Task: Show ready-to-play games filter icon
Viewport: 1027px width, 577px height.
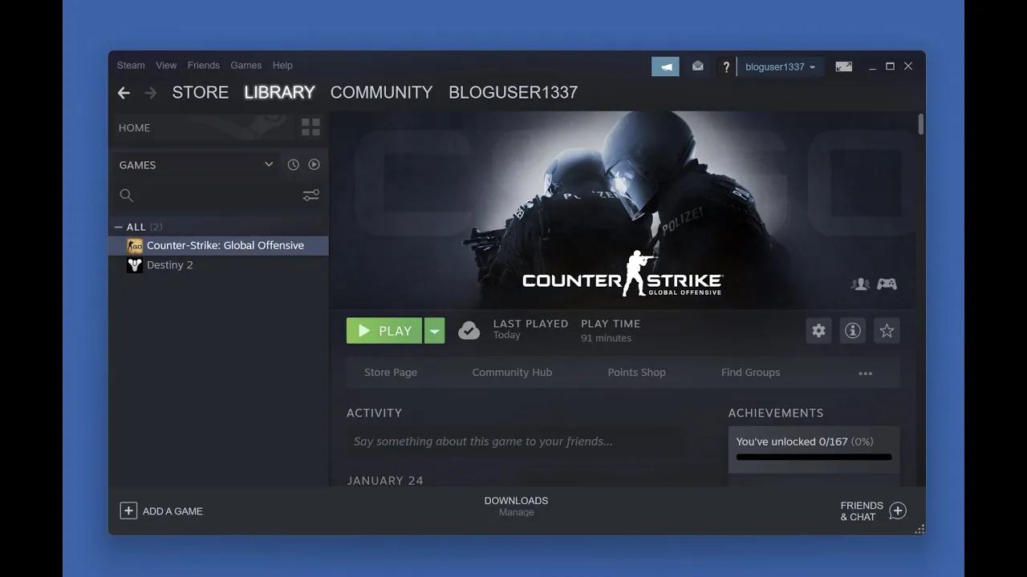Action: pos(314,164)
